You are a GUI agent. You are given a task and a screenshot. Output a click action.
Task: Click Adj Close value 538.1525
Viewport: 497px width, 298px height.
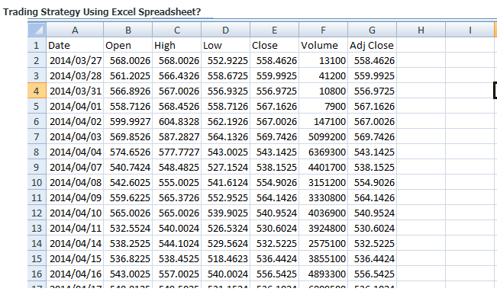click(372, 167)
